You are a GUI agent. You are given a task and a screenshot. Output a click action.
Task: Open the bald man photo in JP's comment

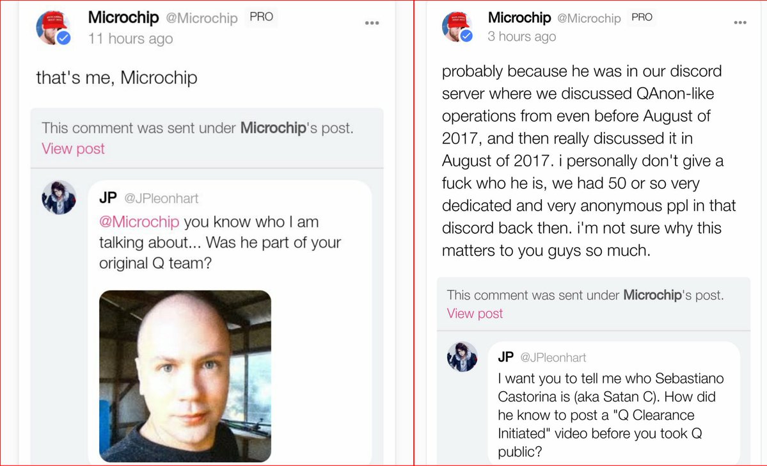click(185, 376)
